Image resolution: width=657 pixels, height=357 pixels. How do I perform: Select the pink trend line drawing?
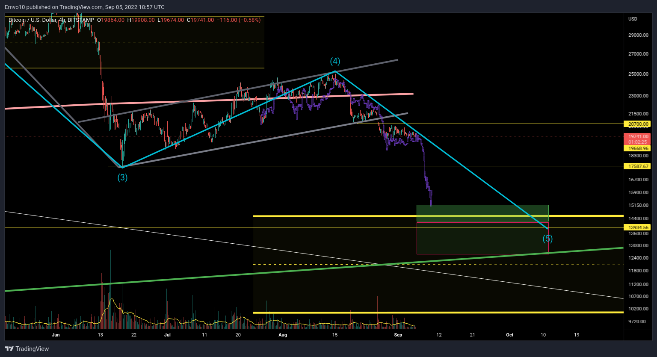[209, 101]
